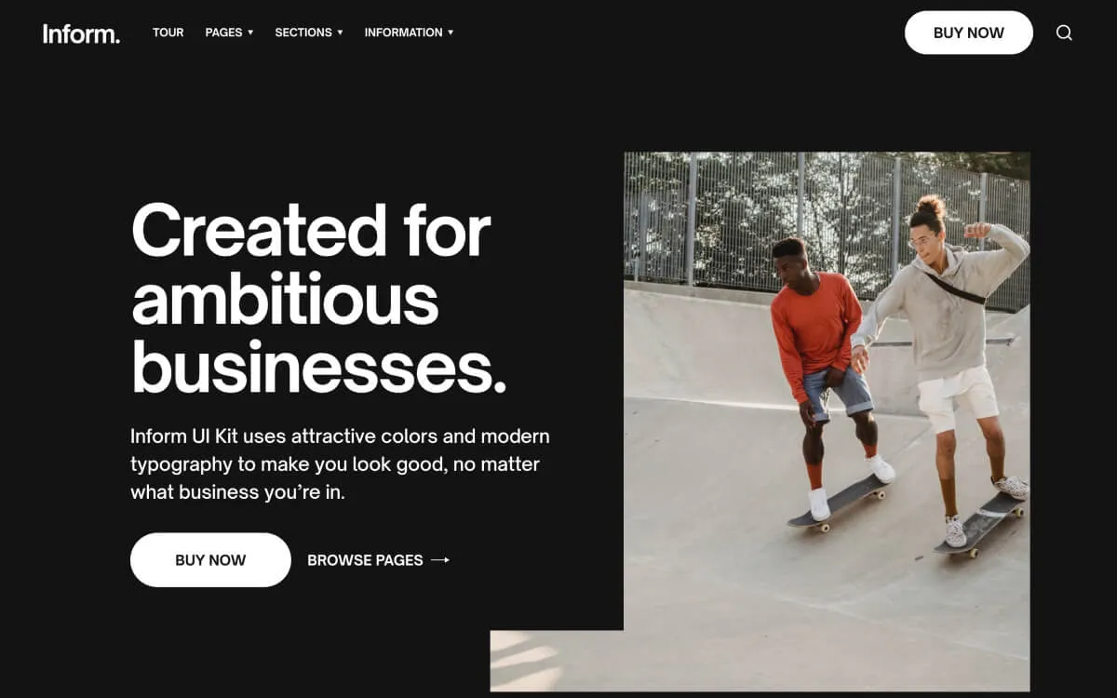Expand the SECTIONS dropdown arrow

[340, 33]
